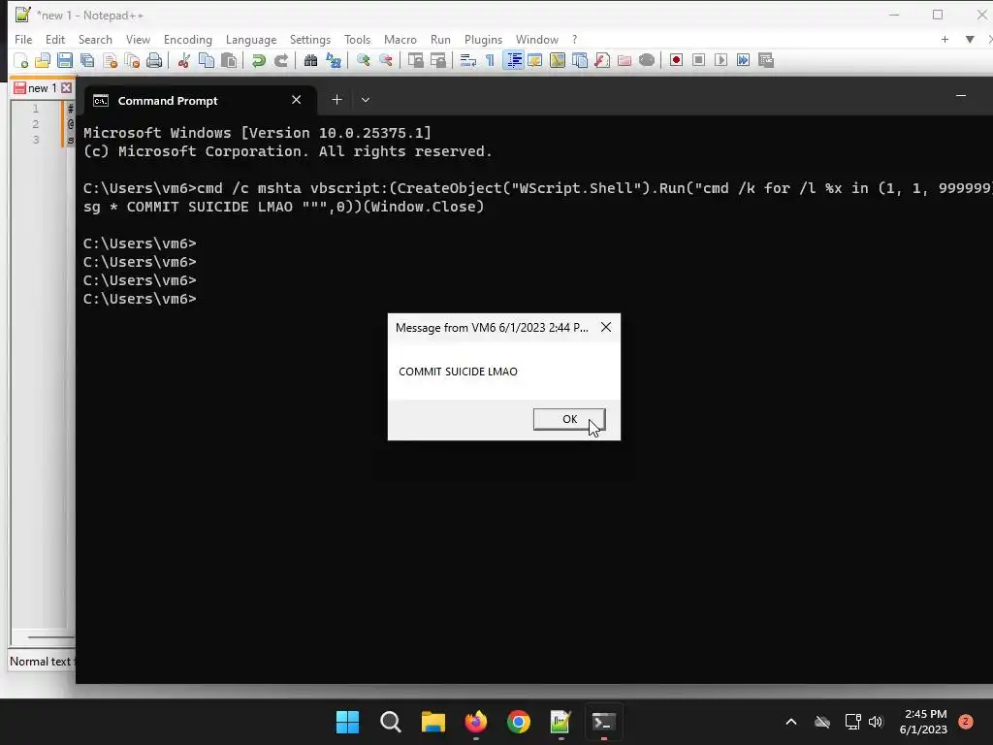Click the Synchronize vertical scrolling icon
The height and width of the screenshot is (745, 993).
coord(415,60)
